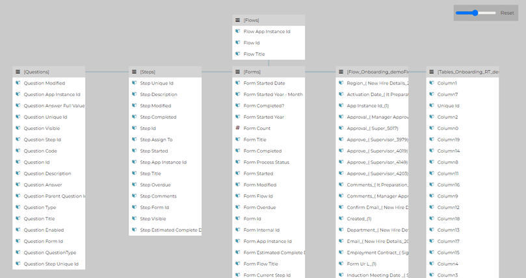The image size is (526, 278).
Task: Select the Question Step Id field
Action: pyautogui.click(x=49, y=140)
